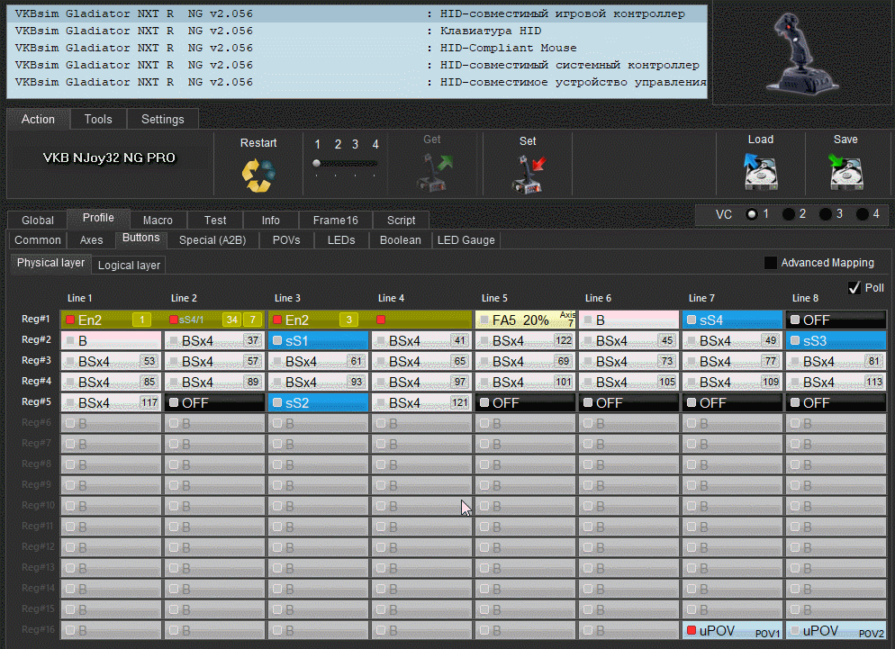Click the FA5 20% axis cell
The height and width of the screenshot is (649, 895).
coord(525,320)
